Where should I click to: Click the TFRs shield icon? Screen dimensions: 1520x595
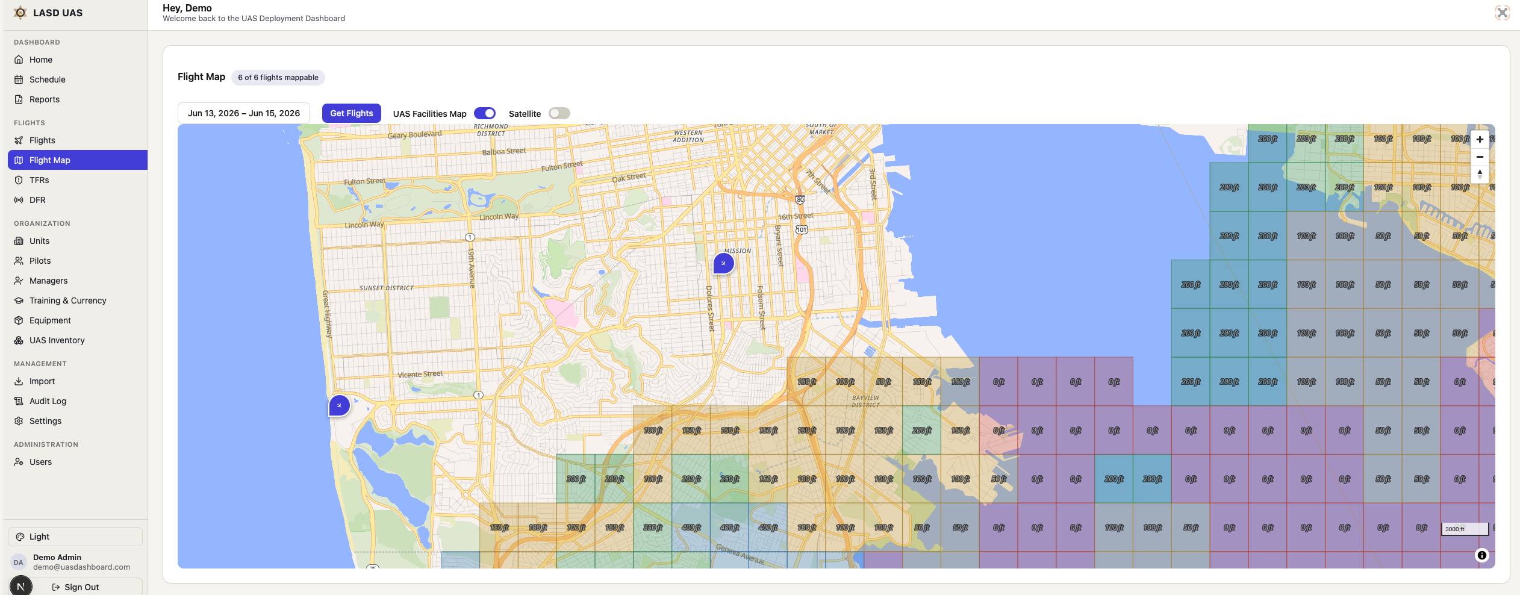point(19,180)
